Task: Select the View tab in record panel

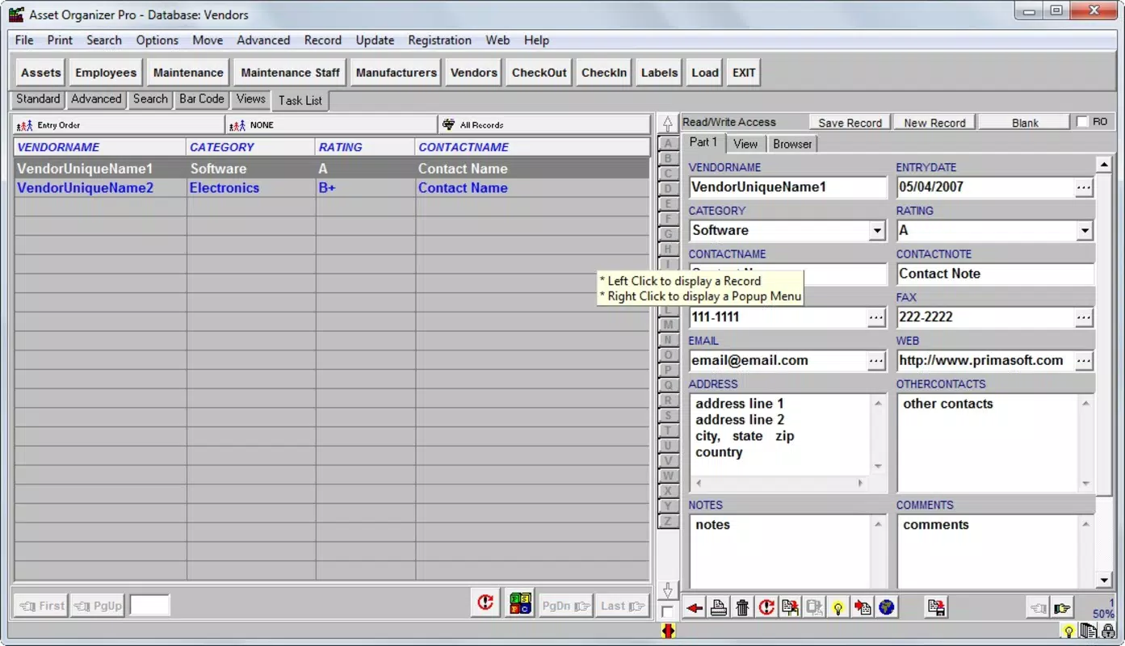Action: 745,144
